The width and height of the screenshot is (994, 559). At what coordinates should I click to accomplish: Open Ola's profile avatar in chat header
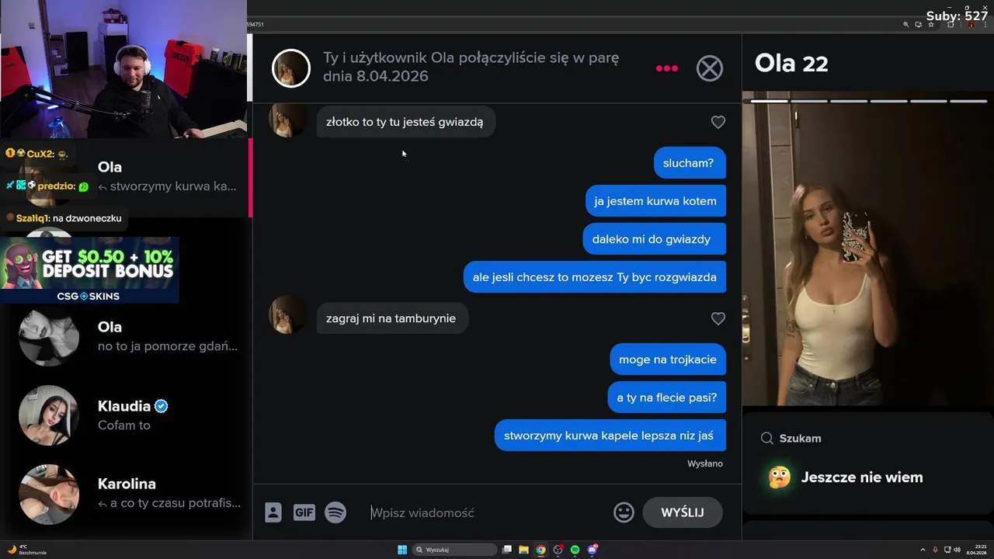[x=291, y=68]
